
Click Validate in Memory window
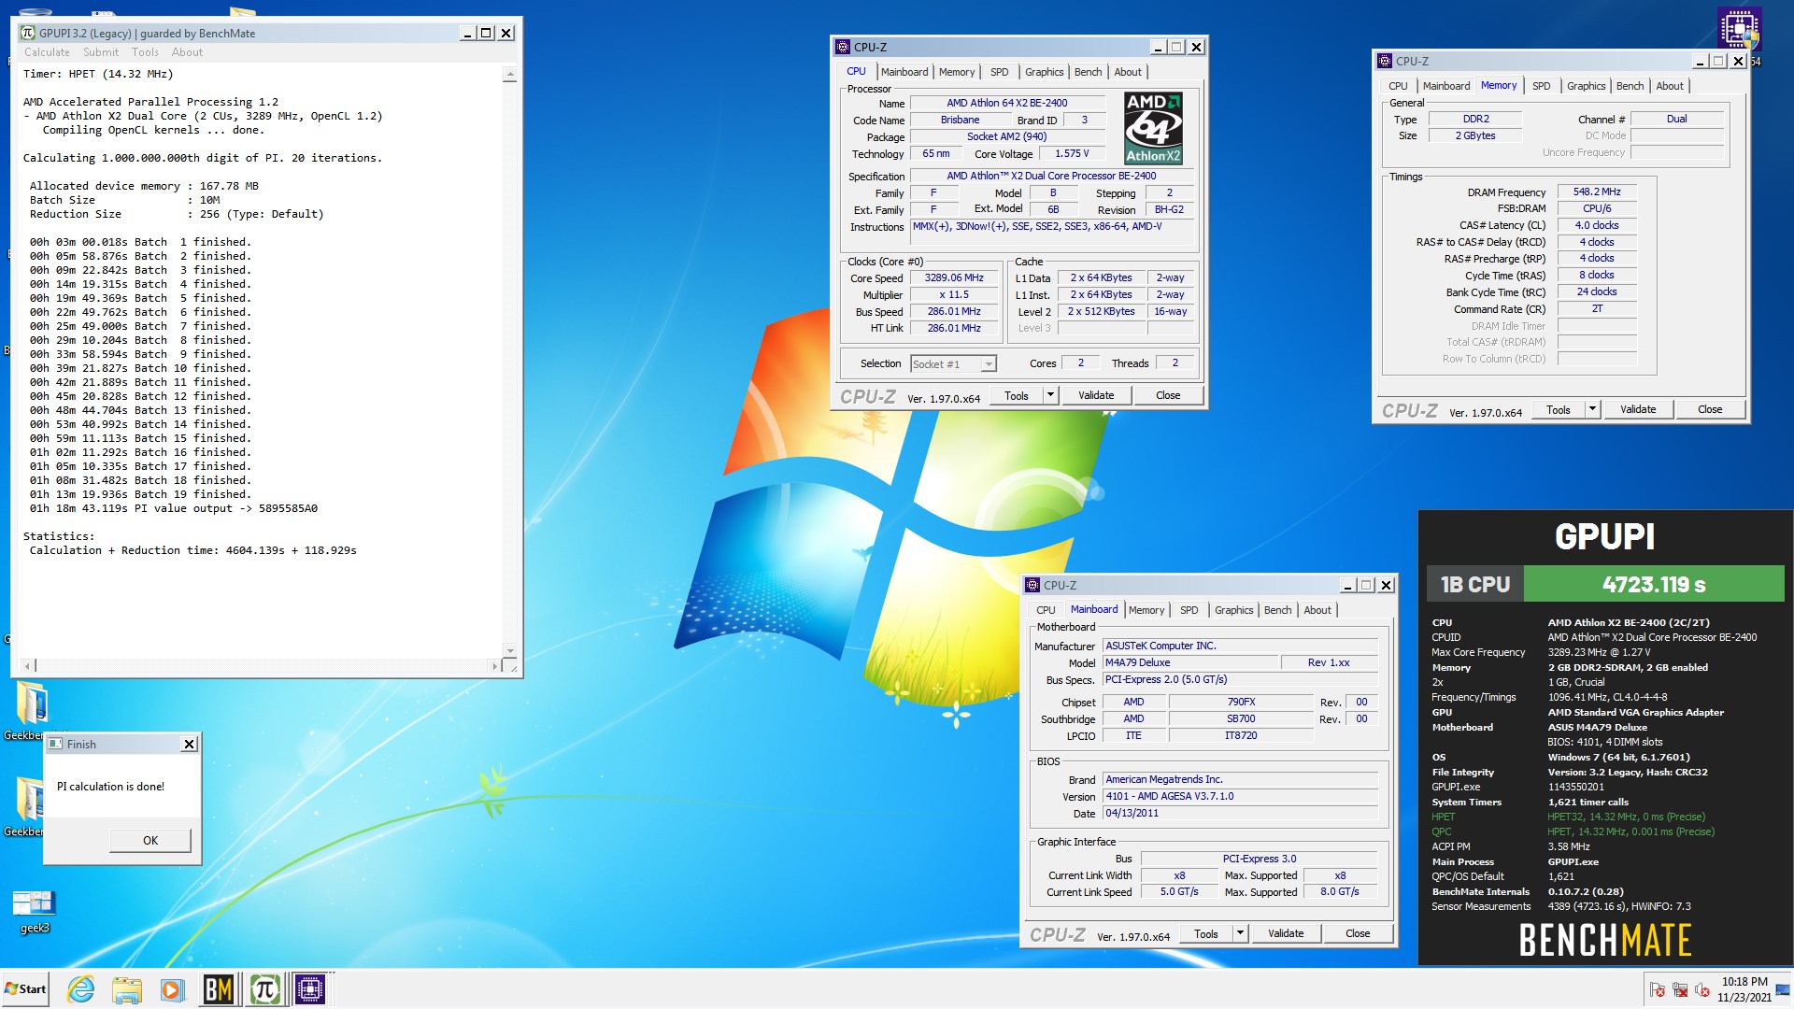pyautogui.click(x=1638, y=409)
